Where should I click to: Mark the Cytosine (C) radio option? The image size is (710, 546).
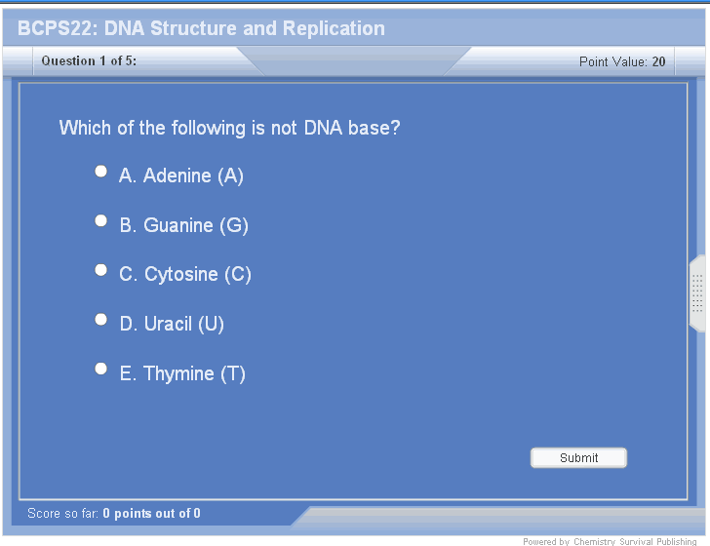coord(100,270)
